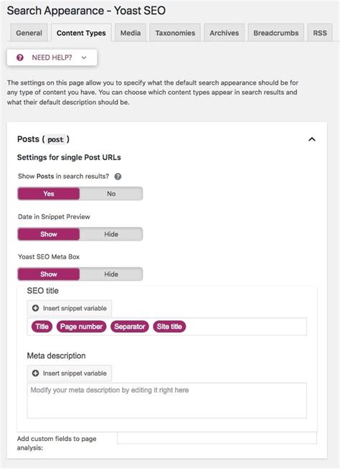The image size is (340, 469).
Task: Open the RSS tab
Action: (320, 33)
